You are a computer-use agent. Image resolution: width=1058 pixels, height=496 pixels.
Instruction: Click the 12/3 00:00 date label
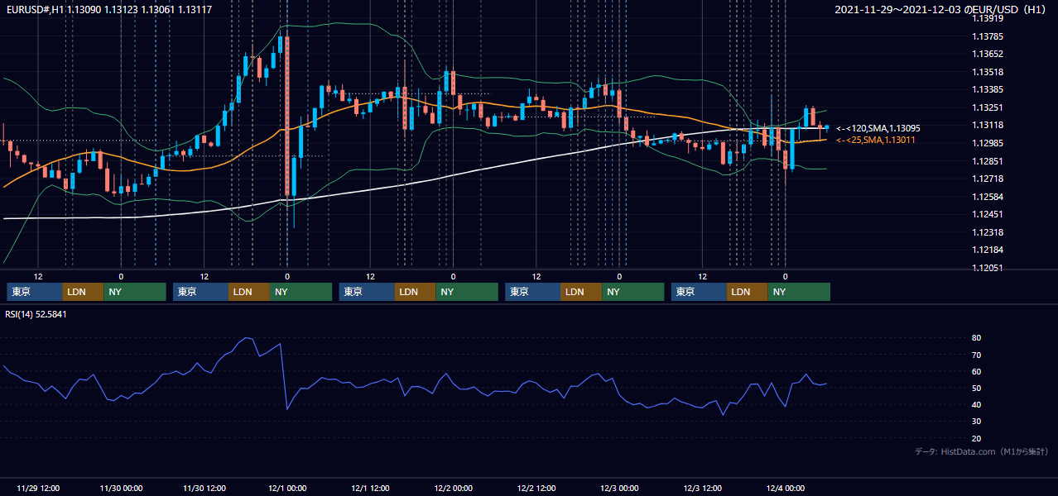(x=619, y=488)
